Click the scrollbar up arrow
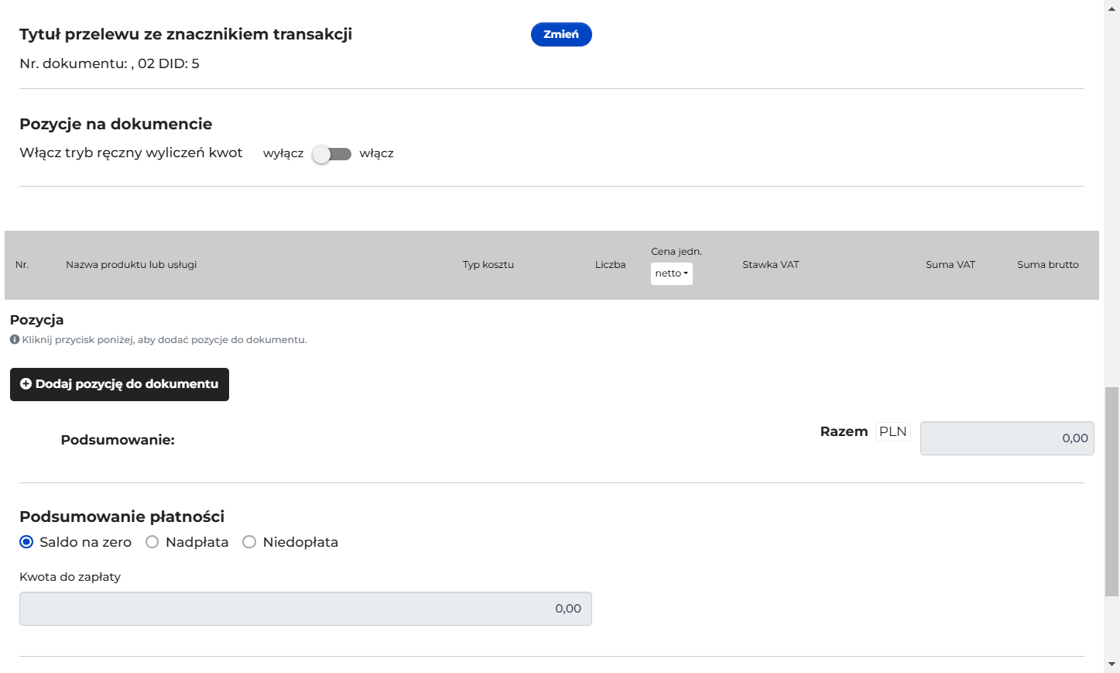 coord(1112,9)
